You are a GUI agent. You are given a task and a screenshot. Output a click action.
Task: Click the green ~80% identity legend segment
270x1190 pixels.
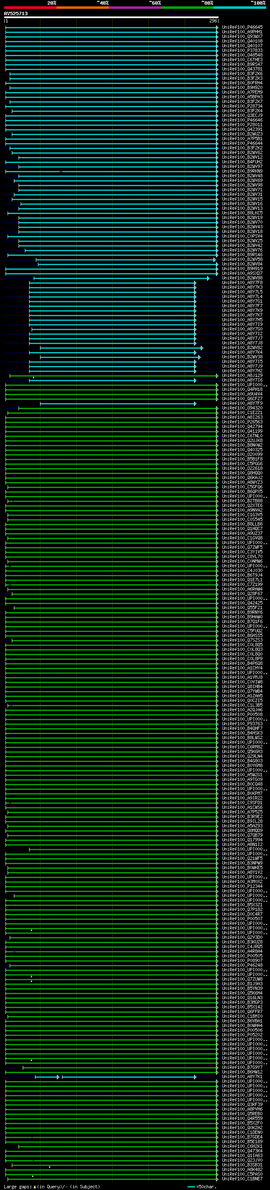(187, 8)
